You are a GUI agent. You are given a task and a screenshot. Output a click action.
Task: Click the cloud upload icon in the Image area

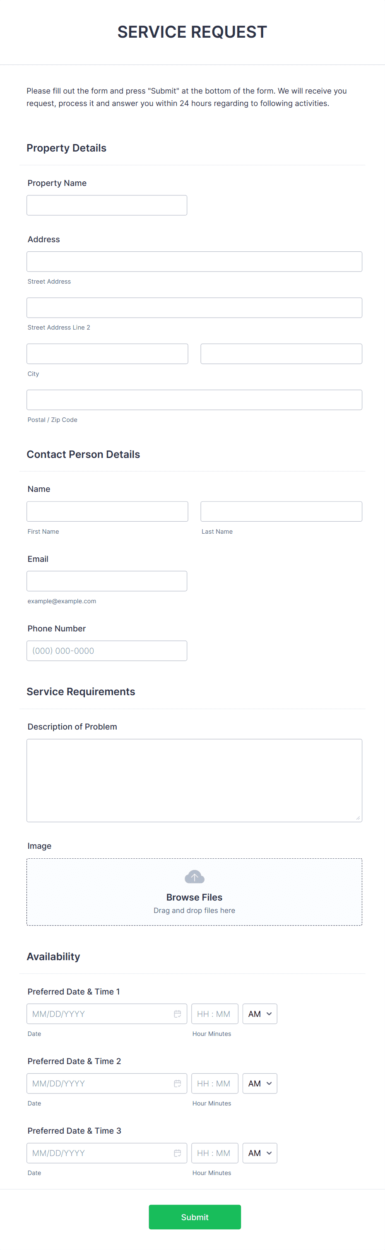[194, 877]
